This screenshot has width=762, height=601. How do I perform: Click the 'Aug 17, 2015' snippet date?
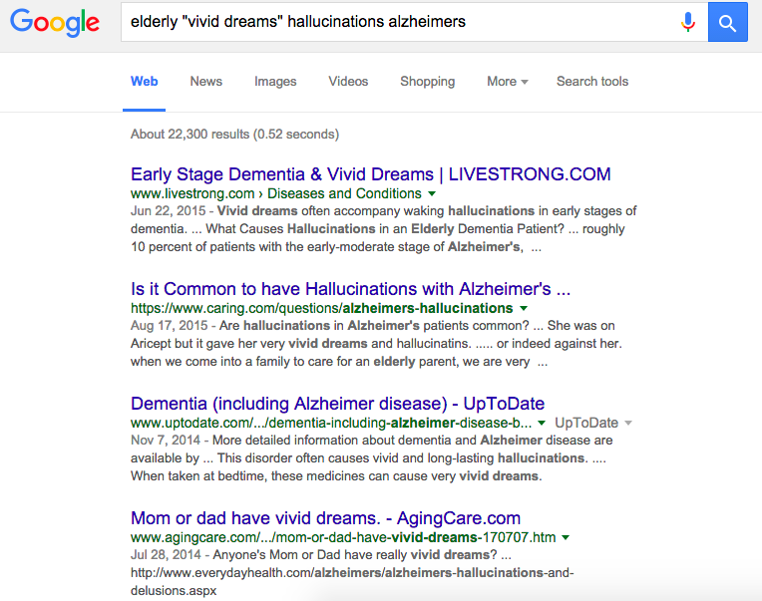coord(170,326)
